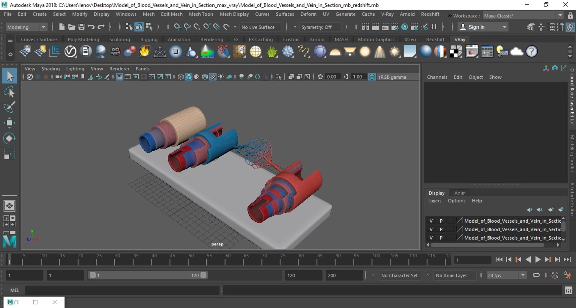Toggle visibility V of second layer

point(431,229)
